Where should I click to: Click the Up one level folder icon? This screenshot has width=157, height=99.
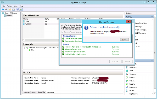point(10,9)
